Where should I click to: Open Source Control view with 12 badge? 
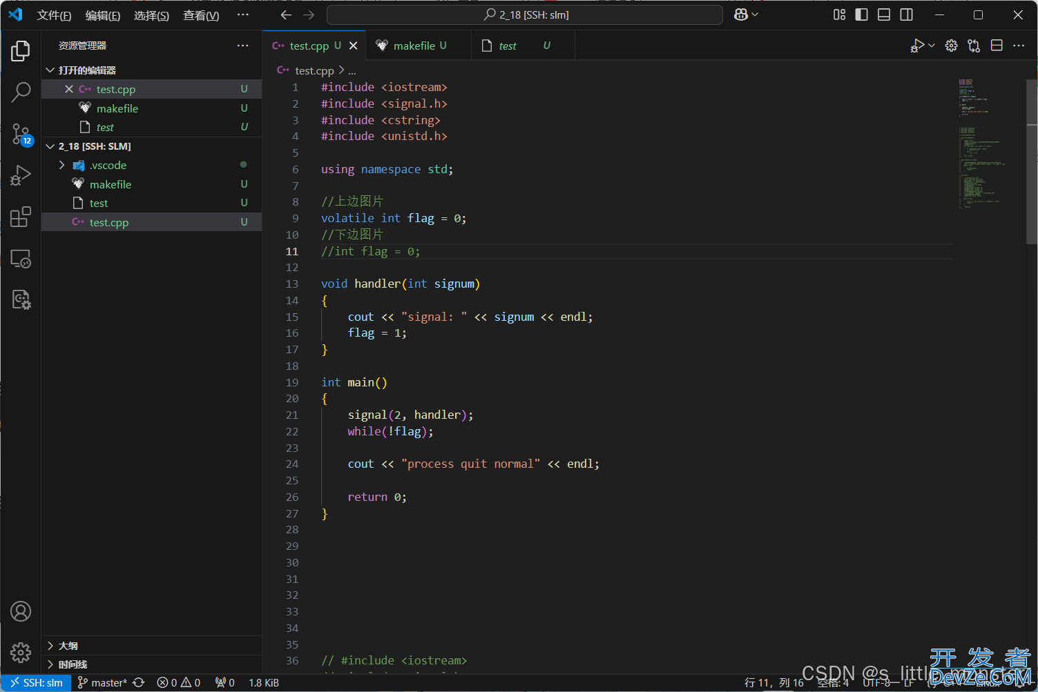tap(21, 134)
